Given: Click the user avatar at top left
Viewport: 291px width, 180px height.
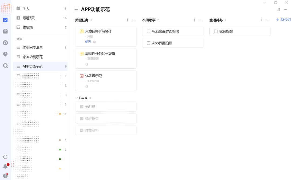Looking at the screenshot, I should tap(6, 9).
